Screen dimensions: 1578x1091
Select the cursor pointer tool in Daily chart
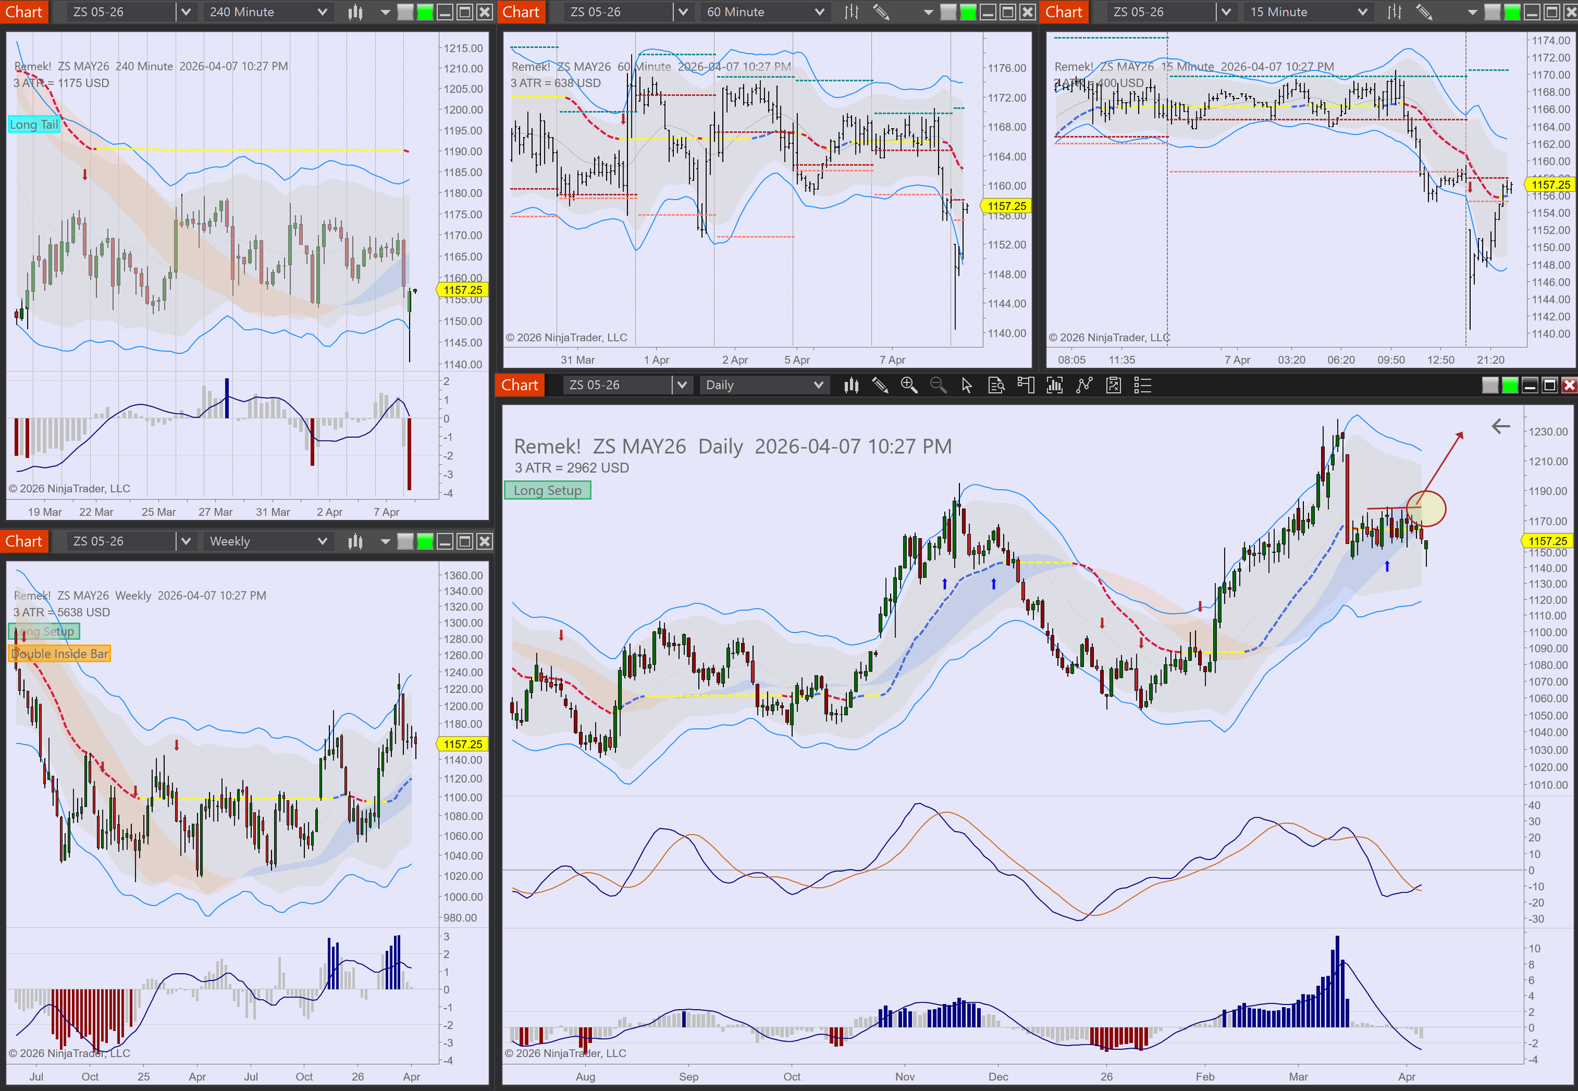pyautogui.click(x=967, y=385)
